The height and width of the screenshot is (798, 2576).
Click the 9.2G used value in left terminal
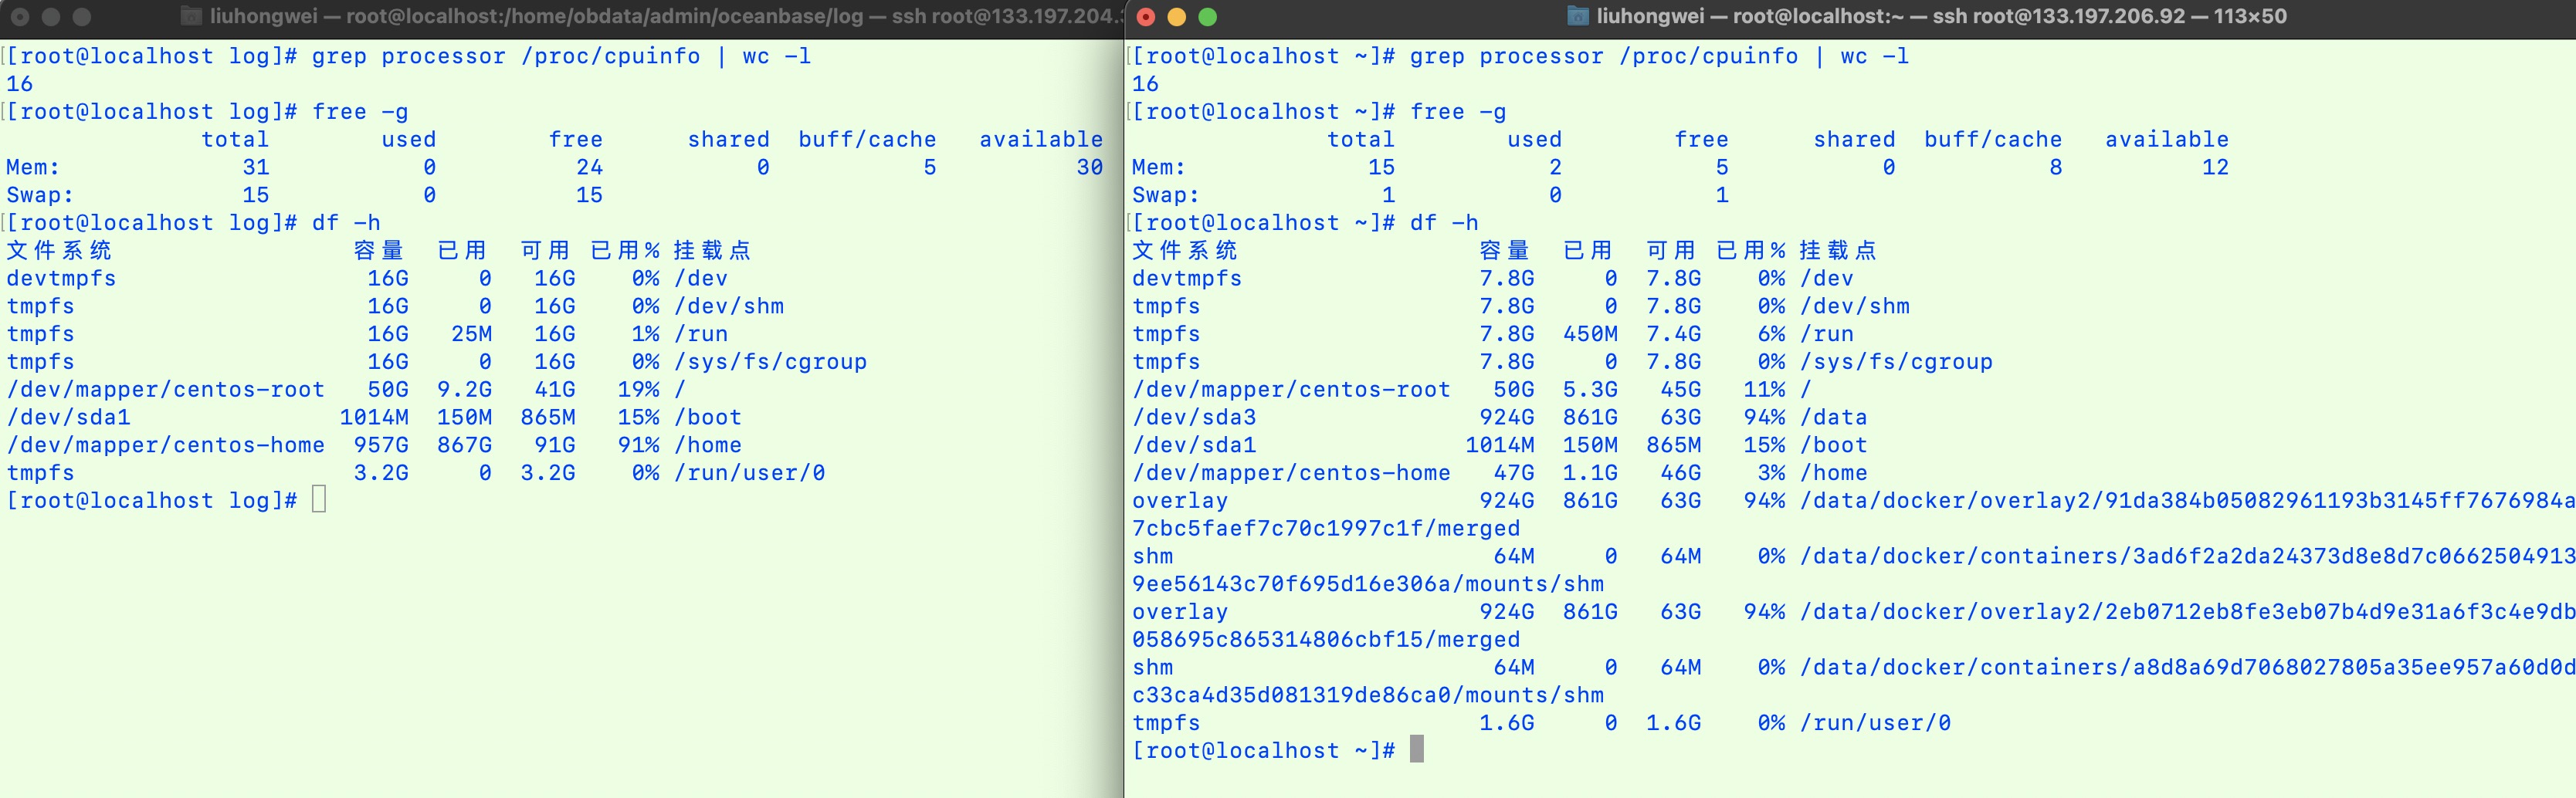(x=464, y=390)
